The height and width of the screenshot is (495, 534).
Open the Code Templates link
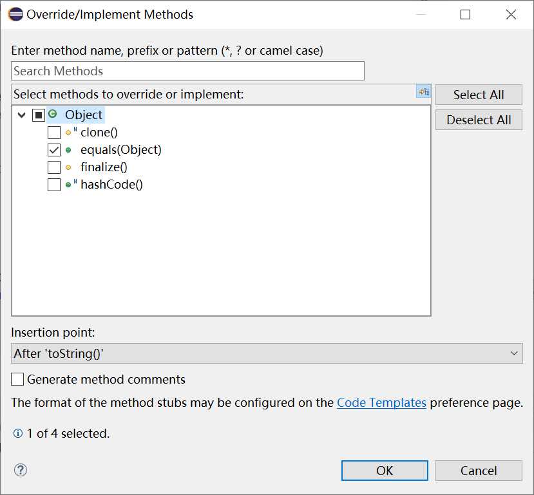381,403
